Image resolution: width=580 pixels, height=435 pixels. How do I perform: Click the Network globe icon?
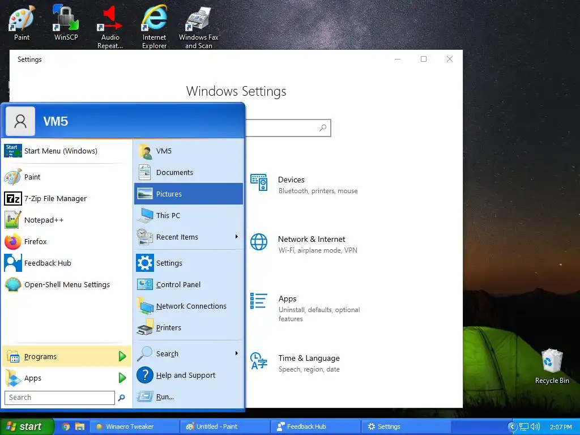[259, 242]
